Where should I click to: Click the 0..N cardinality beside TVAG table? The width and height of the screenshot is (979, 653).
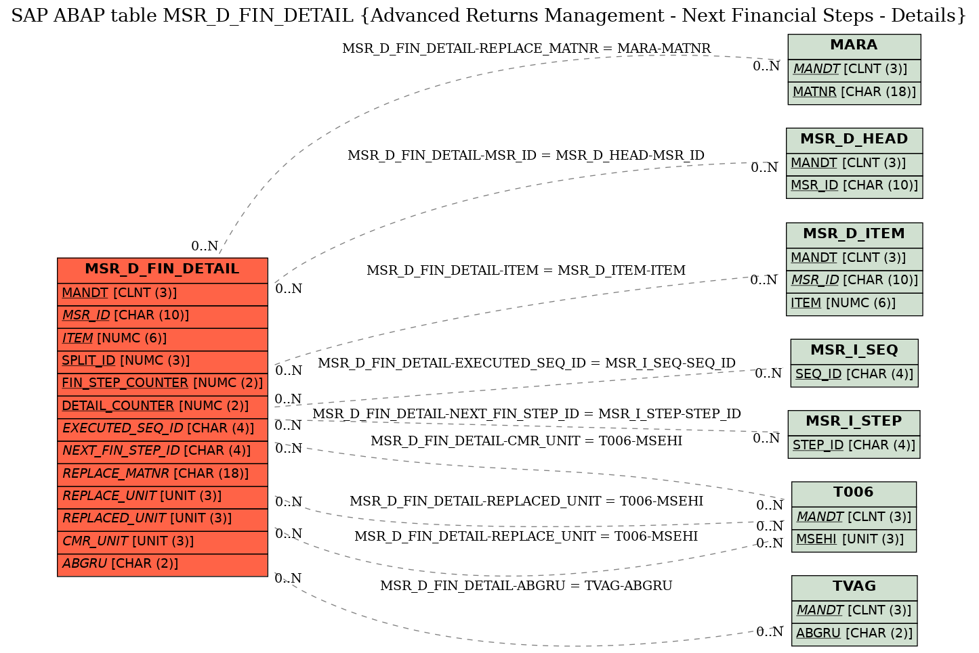[770, 632]
